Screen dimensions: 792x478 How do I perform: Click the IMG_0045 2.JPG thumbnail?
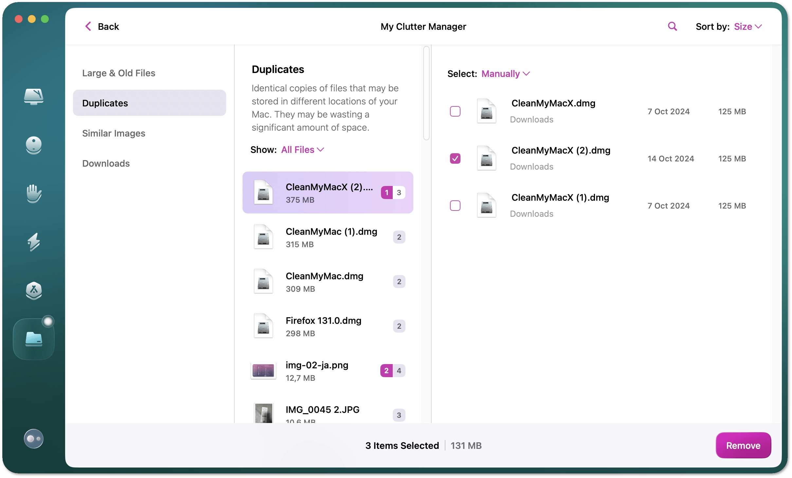click(263, 413)
